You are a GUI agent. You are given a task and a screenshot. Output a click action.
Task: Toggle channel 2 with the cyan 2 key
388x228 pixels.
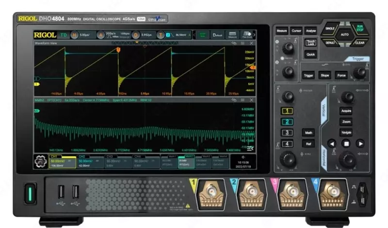(288, 122)
